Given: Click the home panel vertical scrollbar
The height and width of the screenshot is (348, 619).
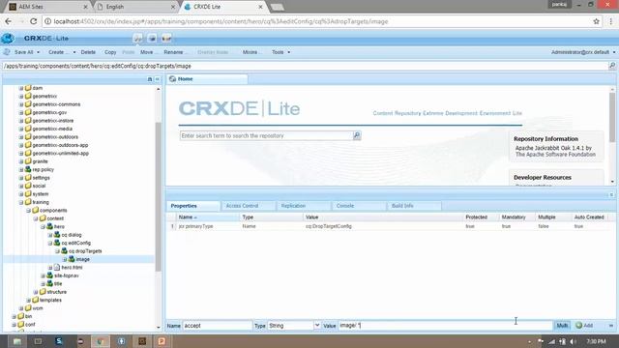Looking at the screenshot, I should tap(612, 117).
